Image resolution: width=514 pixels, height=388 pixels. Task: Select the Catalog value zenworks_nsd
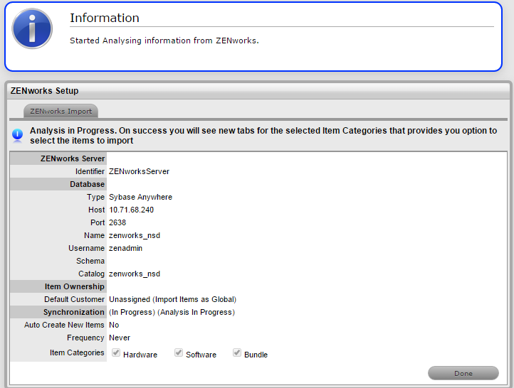135,274
